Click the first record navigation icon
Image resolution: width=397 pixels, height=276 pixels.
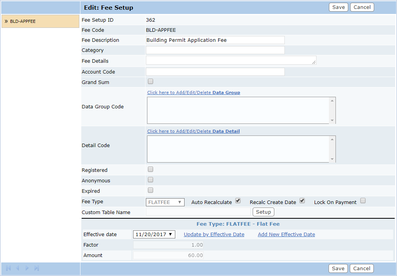8,268
